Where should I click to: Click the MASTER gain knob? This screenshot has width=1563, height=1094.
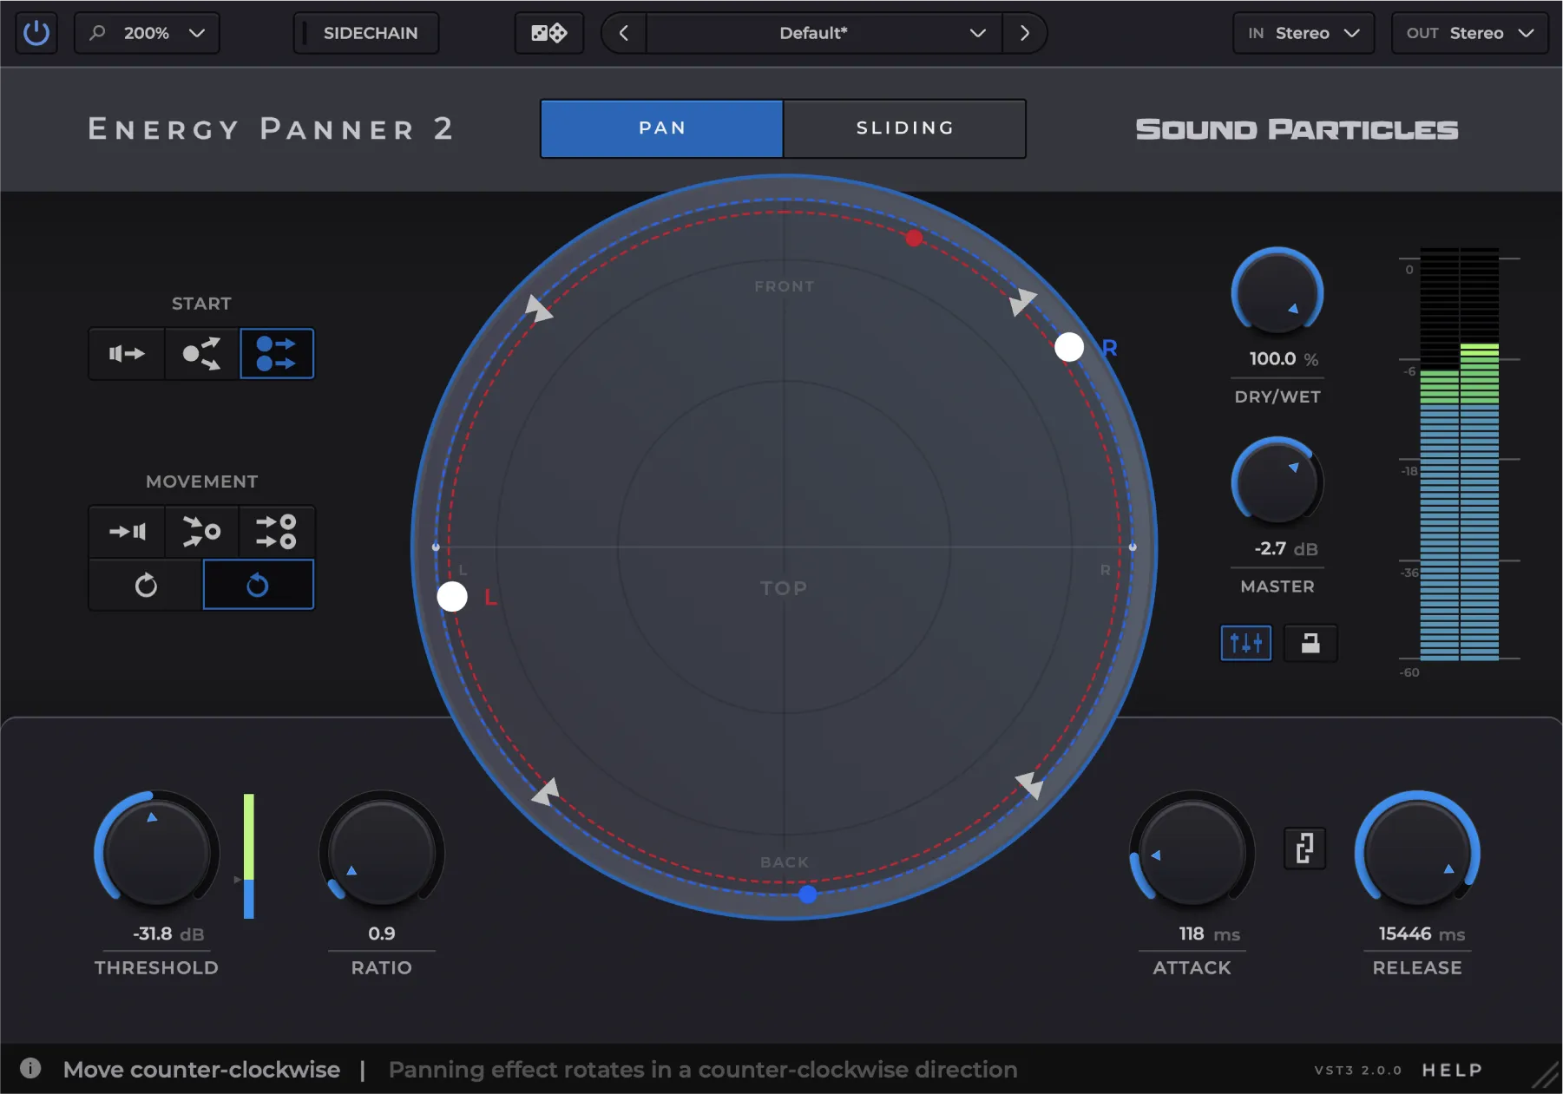pyautogui.click(x=1277, y=482)
